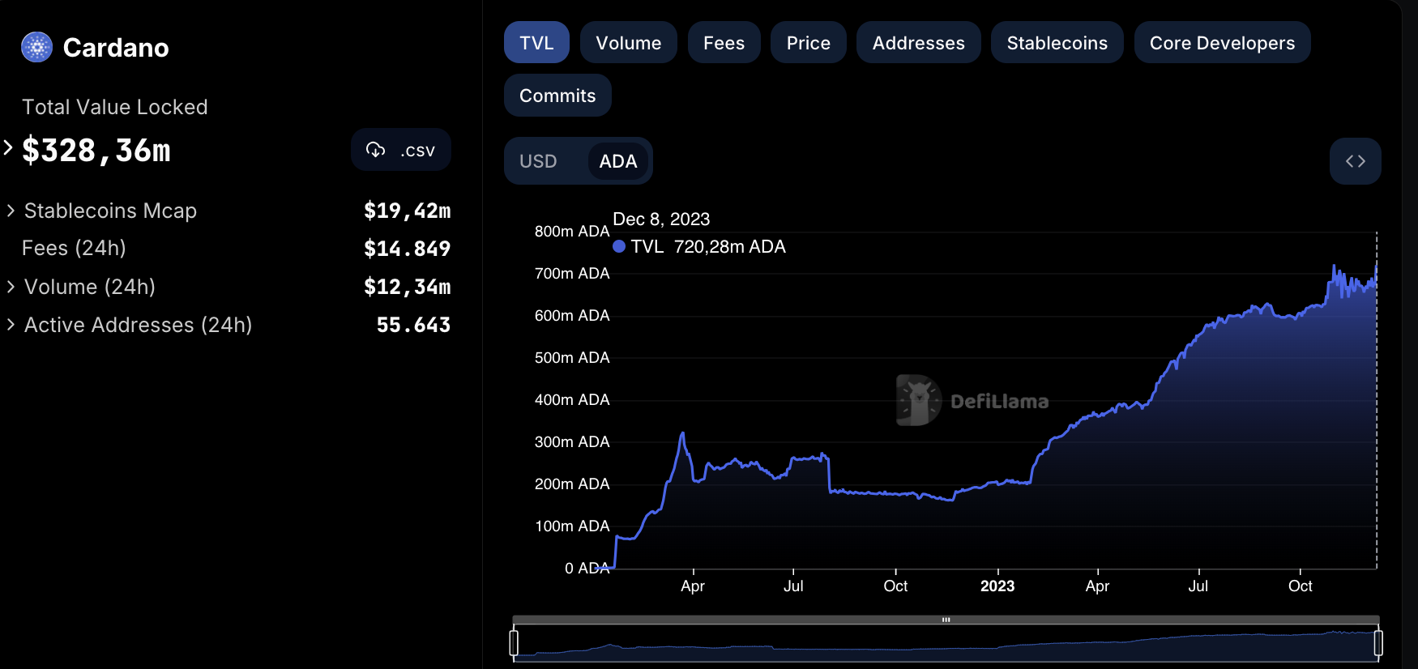
Task: Click the TVL legend dot
Action: point(619,246)
